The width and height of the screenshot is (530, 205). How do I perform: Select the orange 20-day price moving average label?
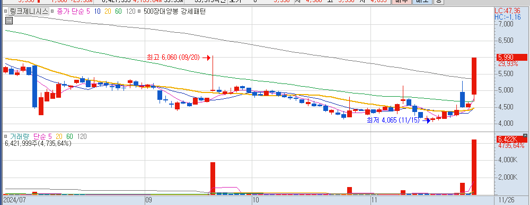(x=108, y=11)
